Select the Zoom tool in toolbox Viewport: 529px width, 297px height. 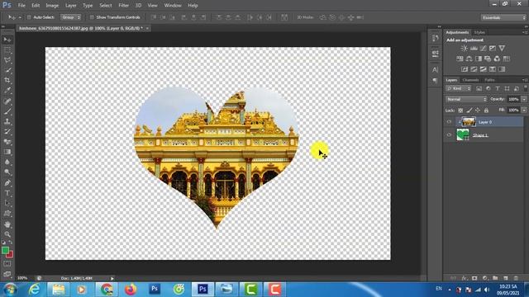7,234
